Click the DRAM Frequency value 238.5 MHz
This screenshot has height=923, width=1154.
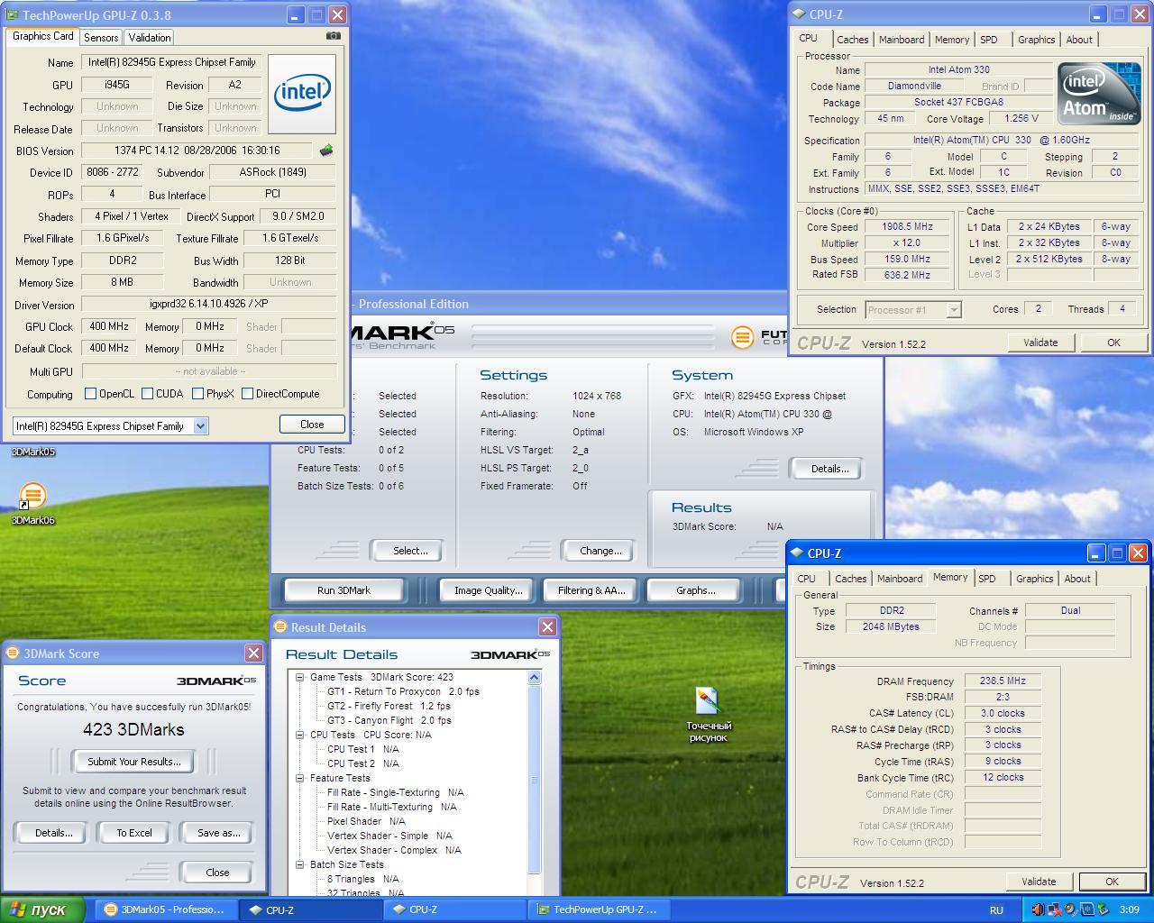click(x=1003, y=681)
